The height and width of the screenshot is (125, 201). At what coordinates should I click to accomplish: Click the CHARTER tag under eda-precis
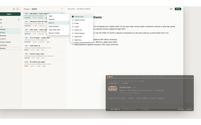coord(27,18)
